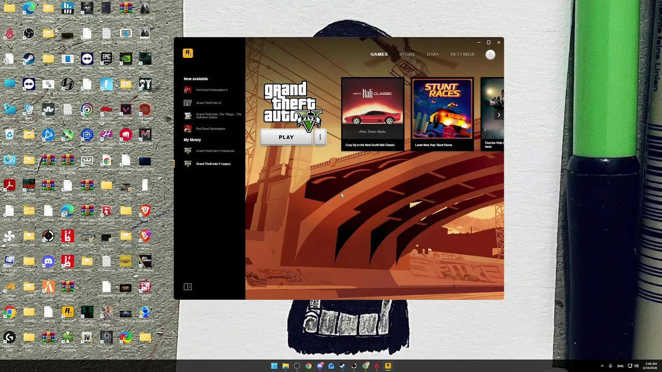Select the MSI Afterburner desktop shortcut
The width and height of the screenshot is (662, 372).
pos(68,138)
